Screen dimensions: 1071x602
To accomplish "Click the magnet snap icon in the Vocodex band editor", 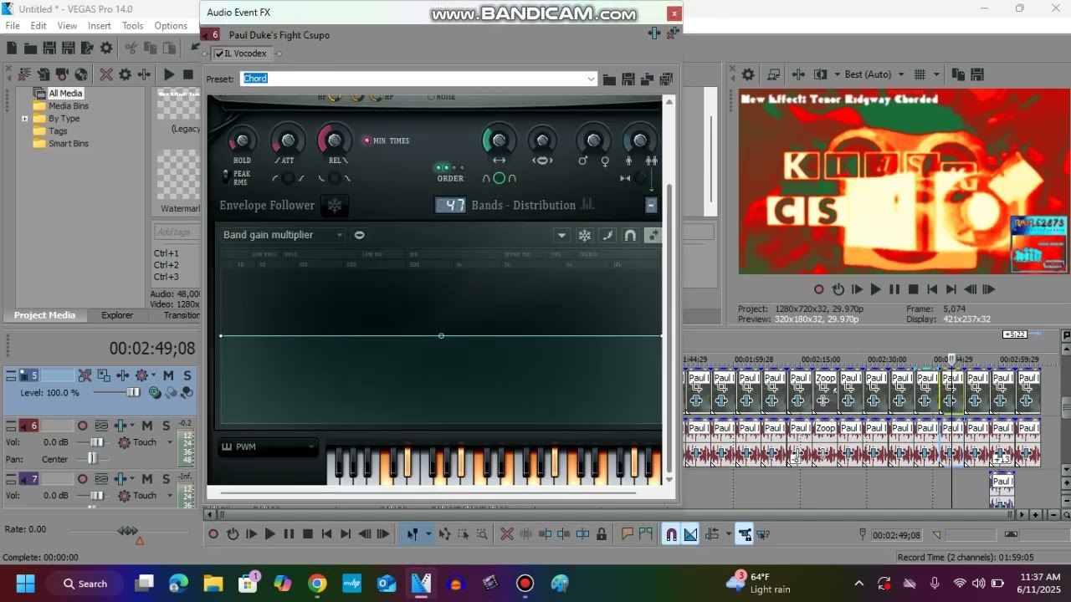I will [630, 236].
